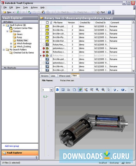Collapse the Vault Explorer ($) tree node
Image resolution: width=136 pixels, height=166 pixels.
point(4,25)
